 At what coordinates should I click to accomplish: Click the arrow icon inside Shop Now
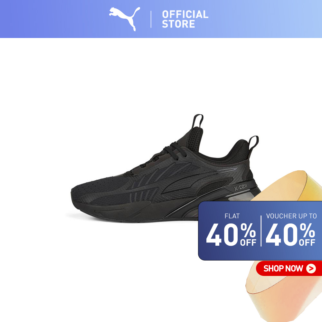point(311,269)
